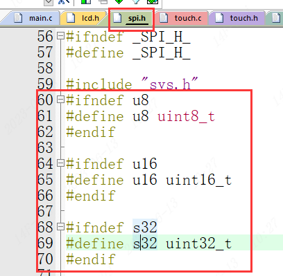
Task: Click the green pack installer toolbar icon
Action: click(x=153, y=2)
